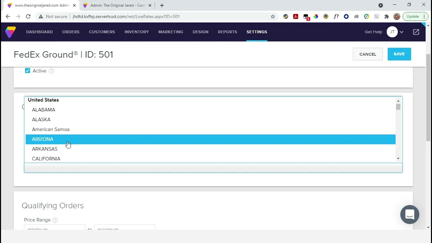Go back to previous page
432x243 pixels.
coord(8,17)
